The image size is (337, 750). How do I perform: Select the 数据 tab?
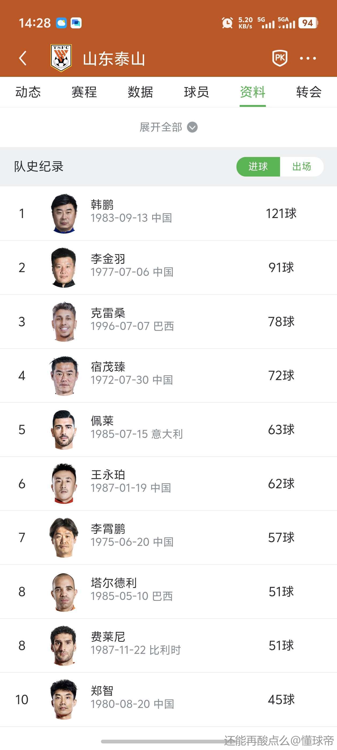pos(140,92)
